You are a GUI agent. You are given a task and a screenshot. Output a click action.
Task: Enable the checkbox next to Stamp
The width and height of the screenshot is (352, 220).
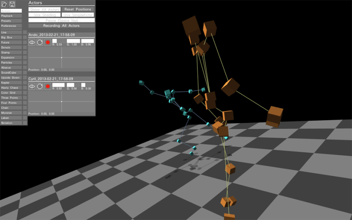pos(25,52)
